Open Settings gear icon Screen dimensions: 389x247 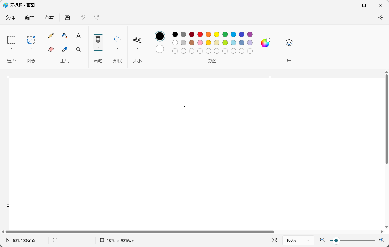[x=381, y=17]
